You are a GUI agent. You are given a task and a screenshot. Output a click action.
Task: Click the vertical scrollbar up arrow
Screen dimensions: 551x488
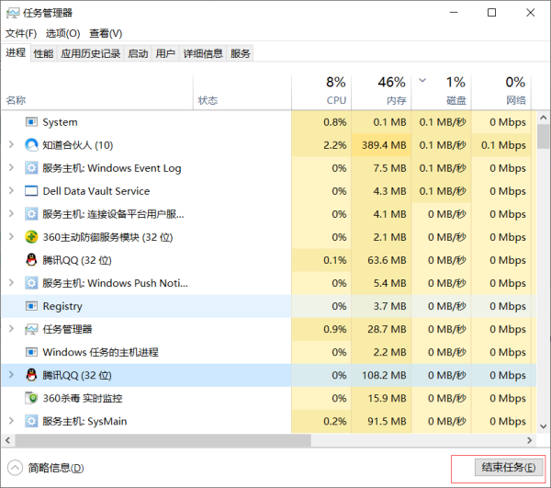tap(544, 118)
